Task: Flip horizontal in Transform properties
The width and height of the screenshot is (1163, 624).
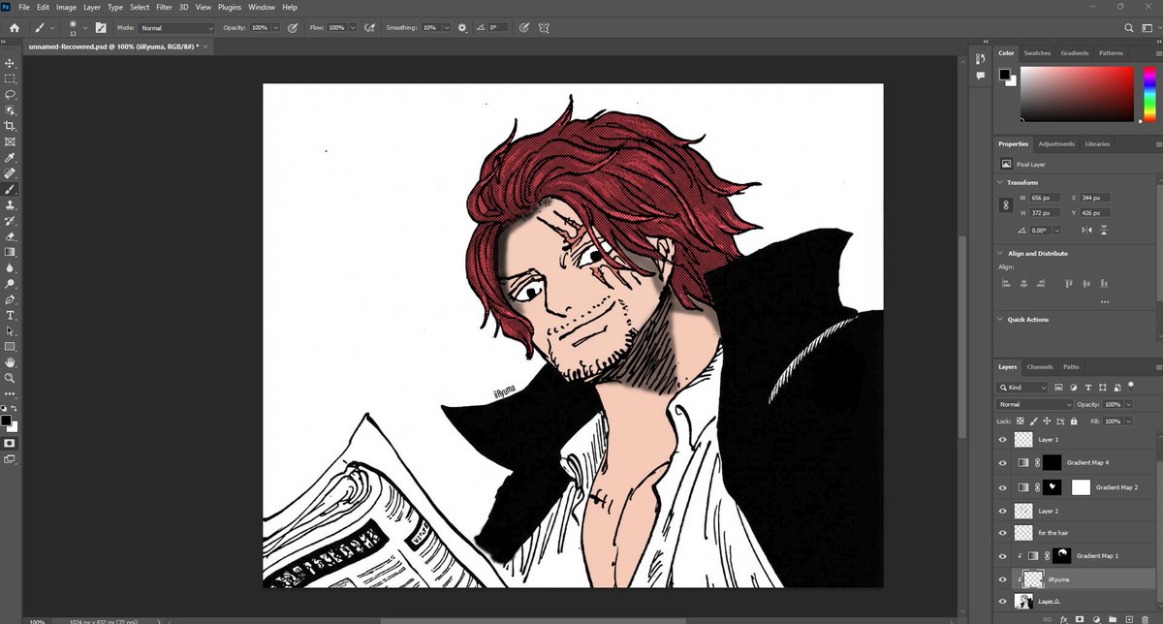Action: click(x=1085, y=230)
